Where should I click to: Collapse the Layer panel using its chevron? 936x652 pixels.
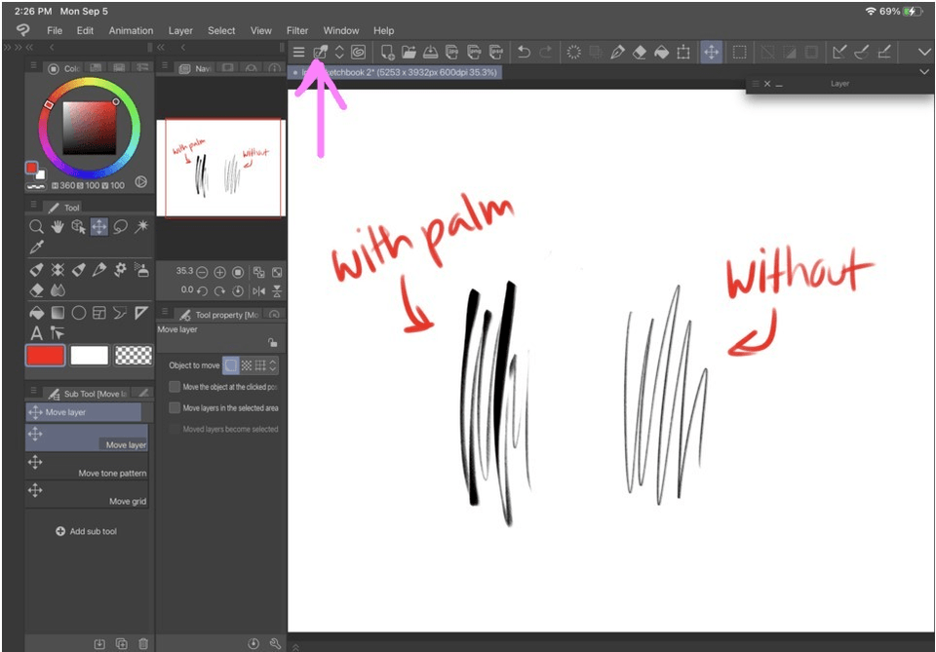[922, 72]
